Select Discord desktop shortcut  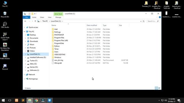point(5,67)
